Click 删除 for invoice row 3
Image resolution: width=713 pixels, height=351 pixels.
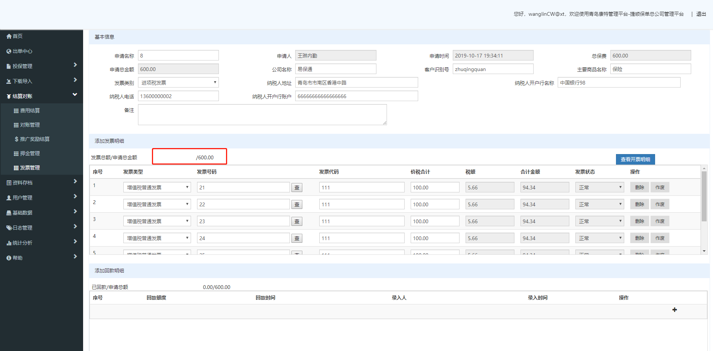tap(639, 221)
